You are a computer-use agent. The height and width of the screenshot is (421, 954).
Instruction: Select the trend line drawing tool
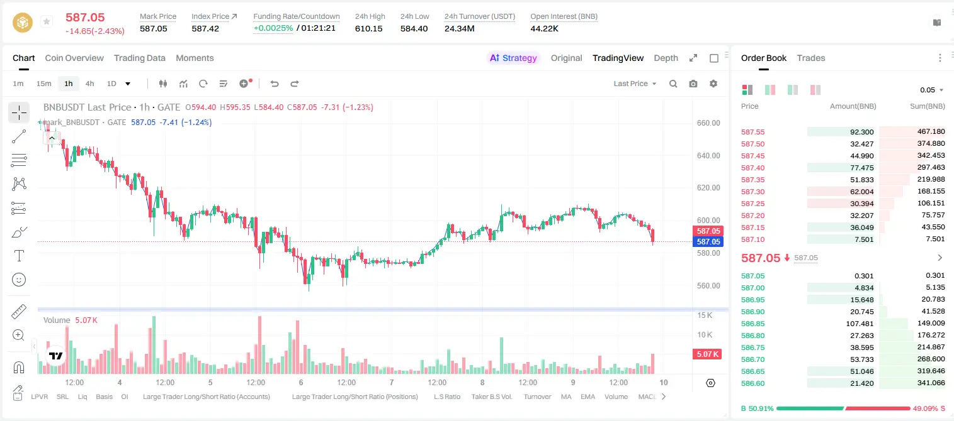[19, 136]
